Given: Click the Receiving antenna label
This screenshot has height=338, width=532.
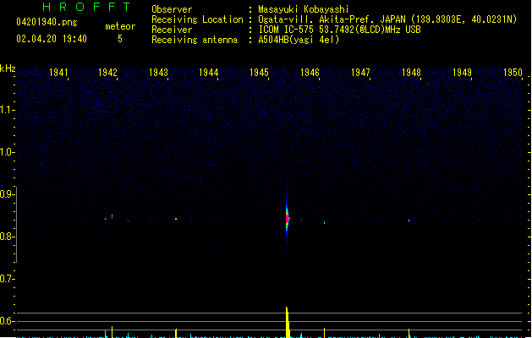Looking at the screenshot, I should tap(195, 40).
